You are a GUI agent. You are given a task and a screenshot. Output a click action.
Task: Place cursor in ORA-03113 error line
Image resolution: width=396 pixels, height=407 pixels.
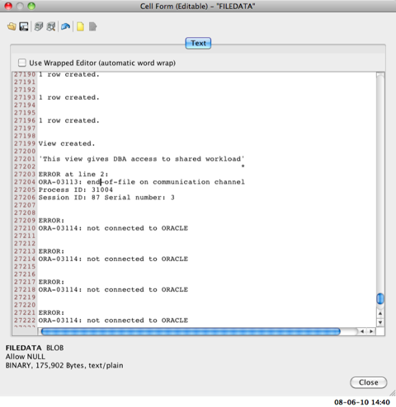click(142, 182)
